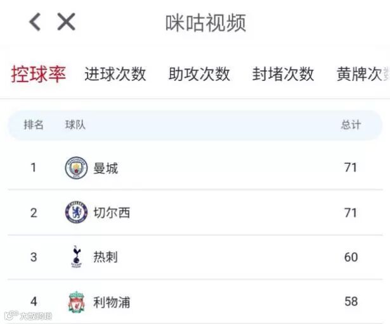390x324 pixels.
Task: Select the 控球率 tab
Action: click(x=39, y=74)
